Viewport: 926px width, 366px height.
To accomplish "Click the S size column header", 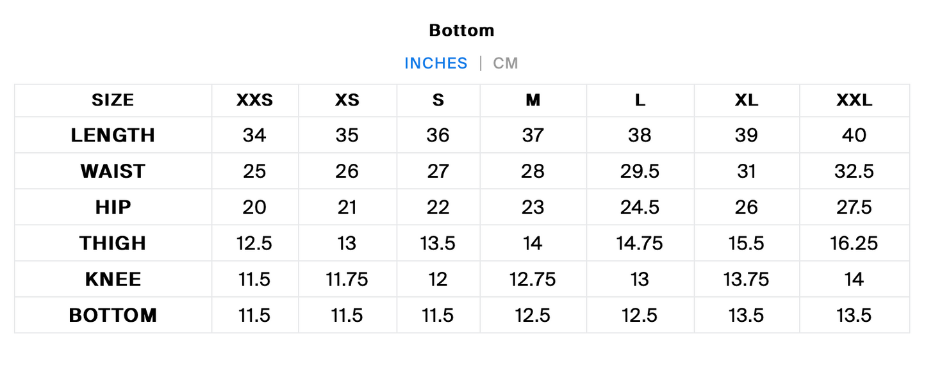I will [438, 100].
